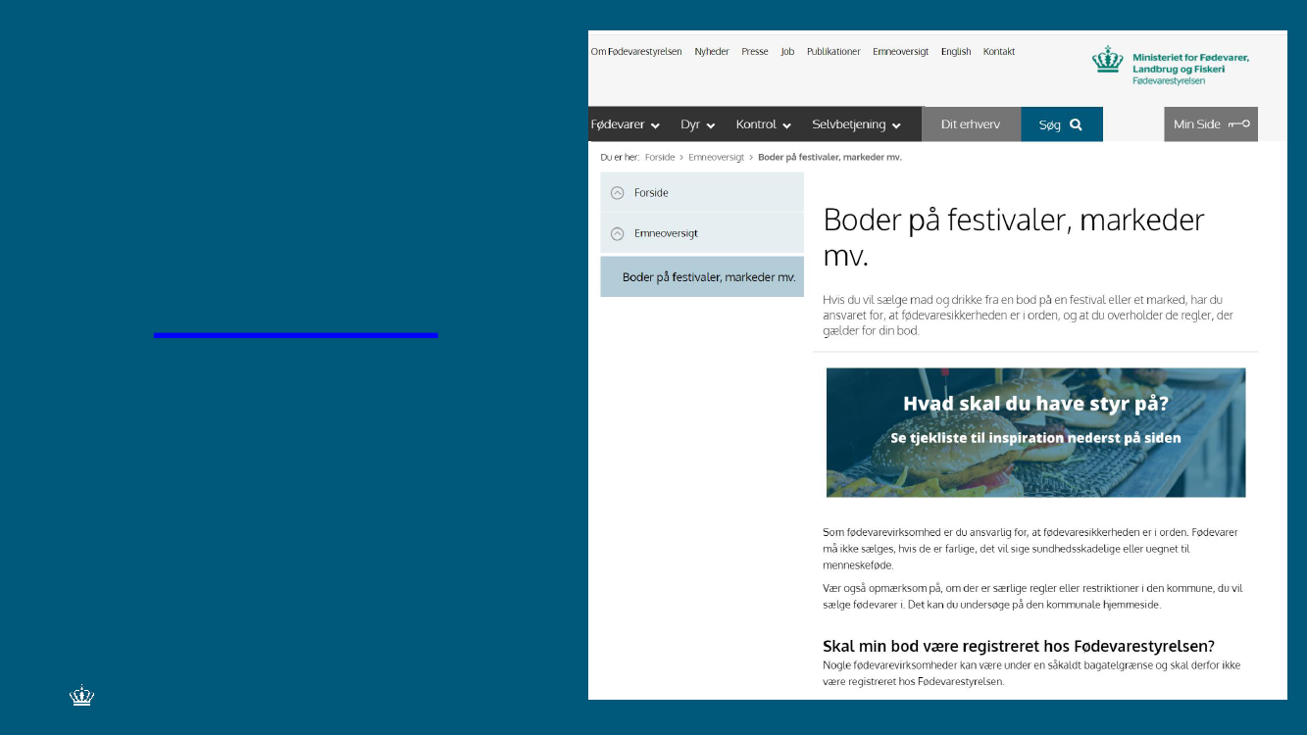The image size is (1307, 735).
Task: Click the search magnifier icon
Action: click(x=1076, y=124)
